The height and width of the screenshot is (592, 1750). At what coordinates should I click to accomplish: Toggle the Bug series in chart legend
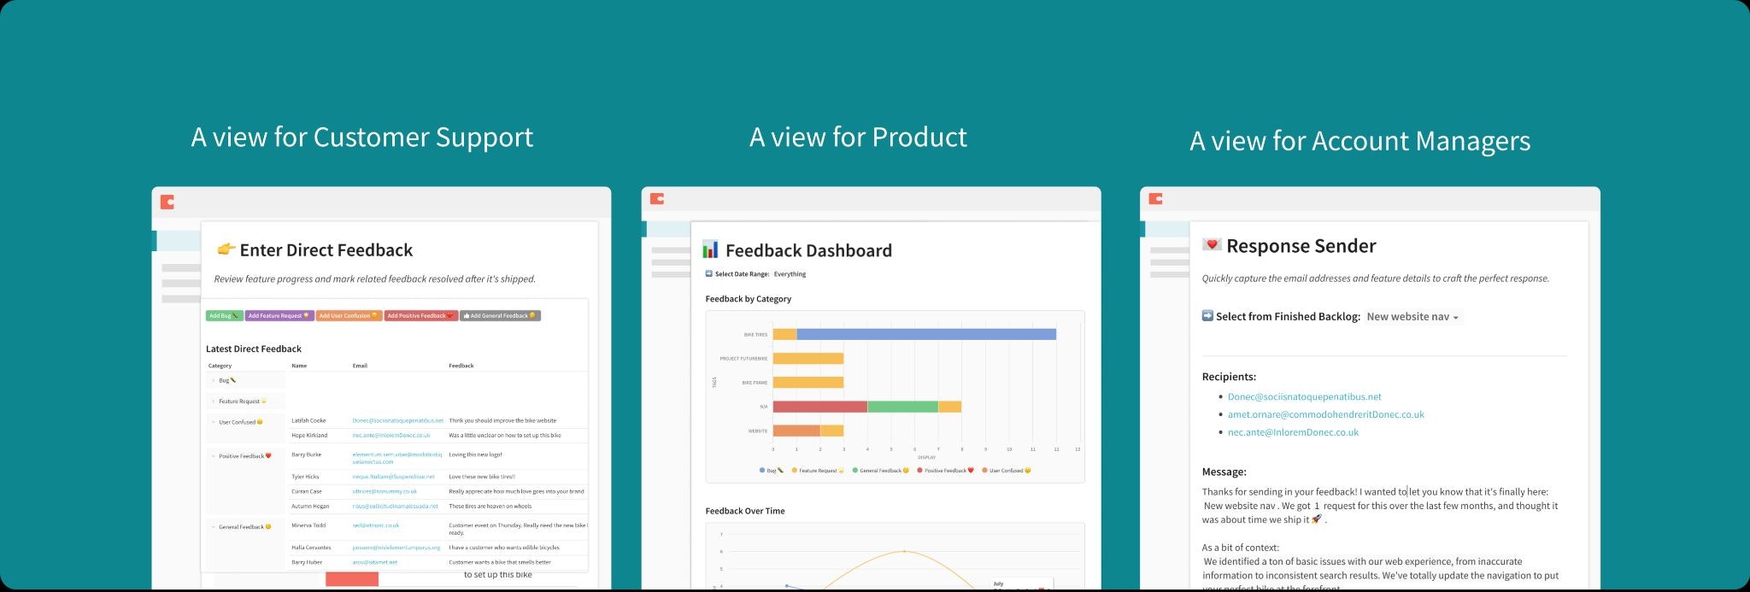tap(772, 471)
